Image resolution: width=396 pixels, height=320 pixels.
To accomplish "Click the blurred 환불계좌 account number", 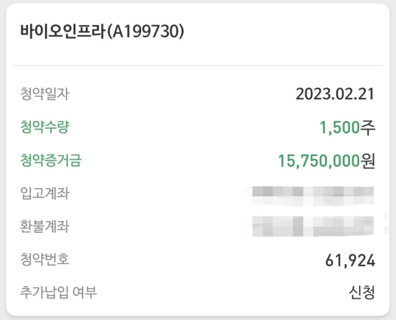I will point(313,226).
